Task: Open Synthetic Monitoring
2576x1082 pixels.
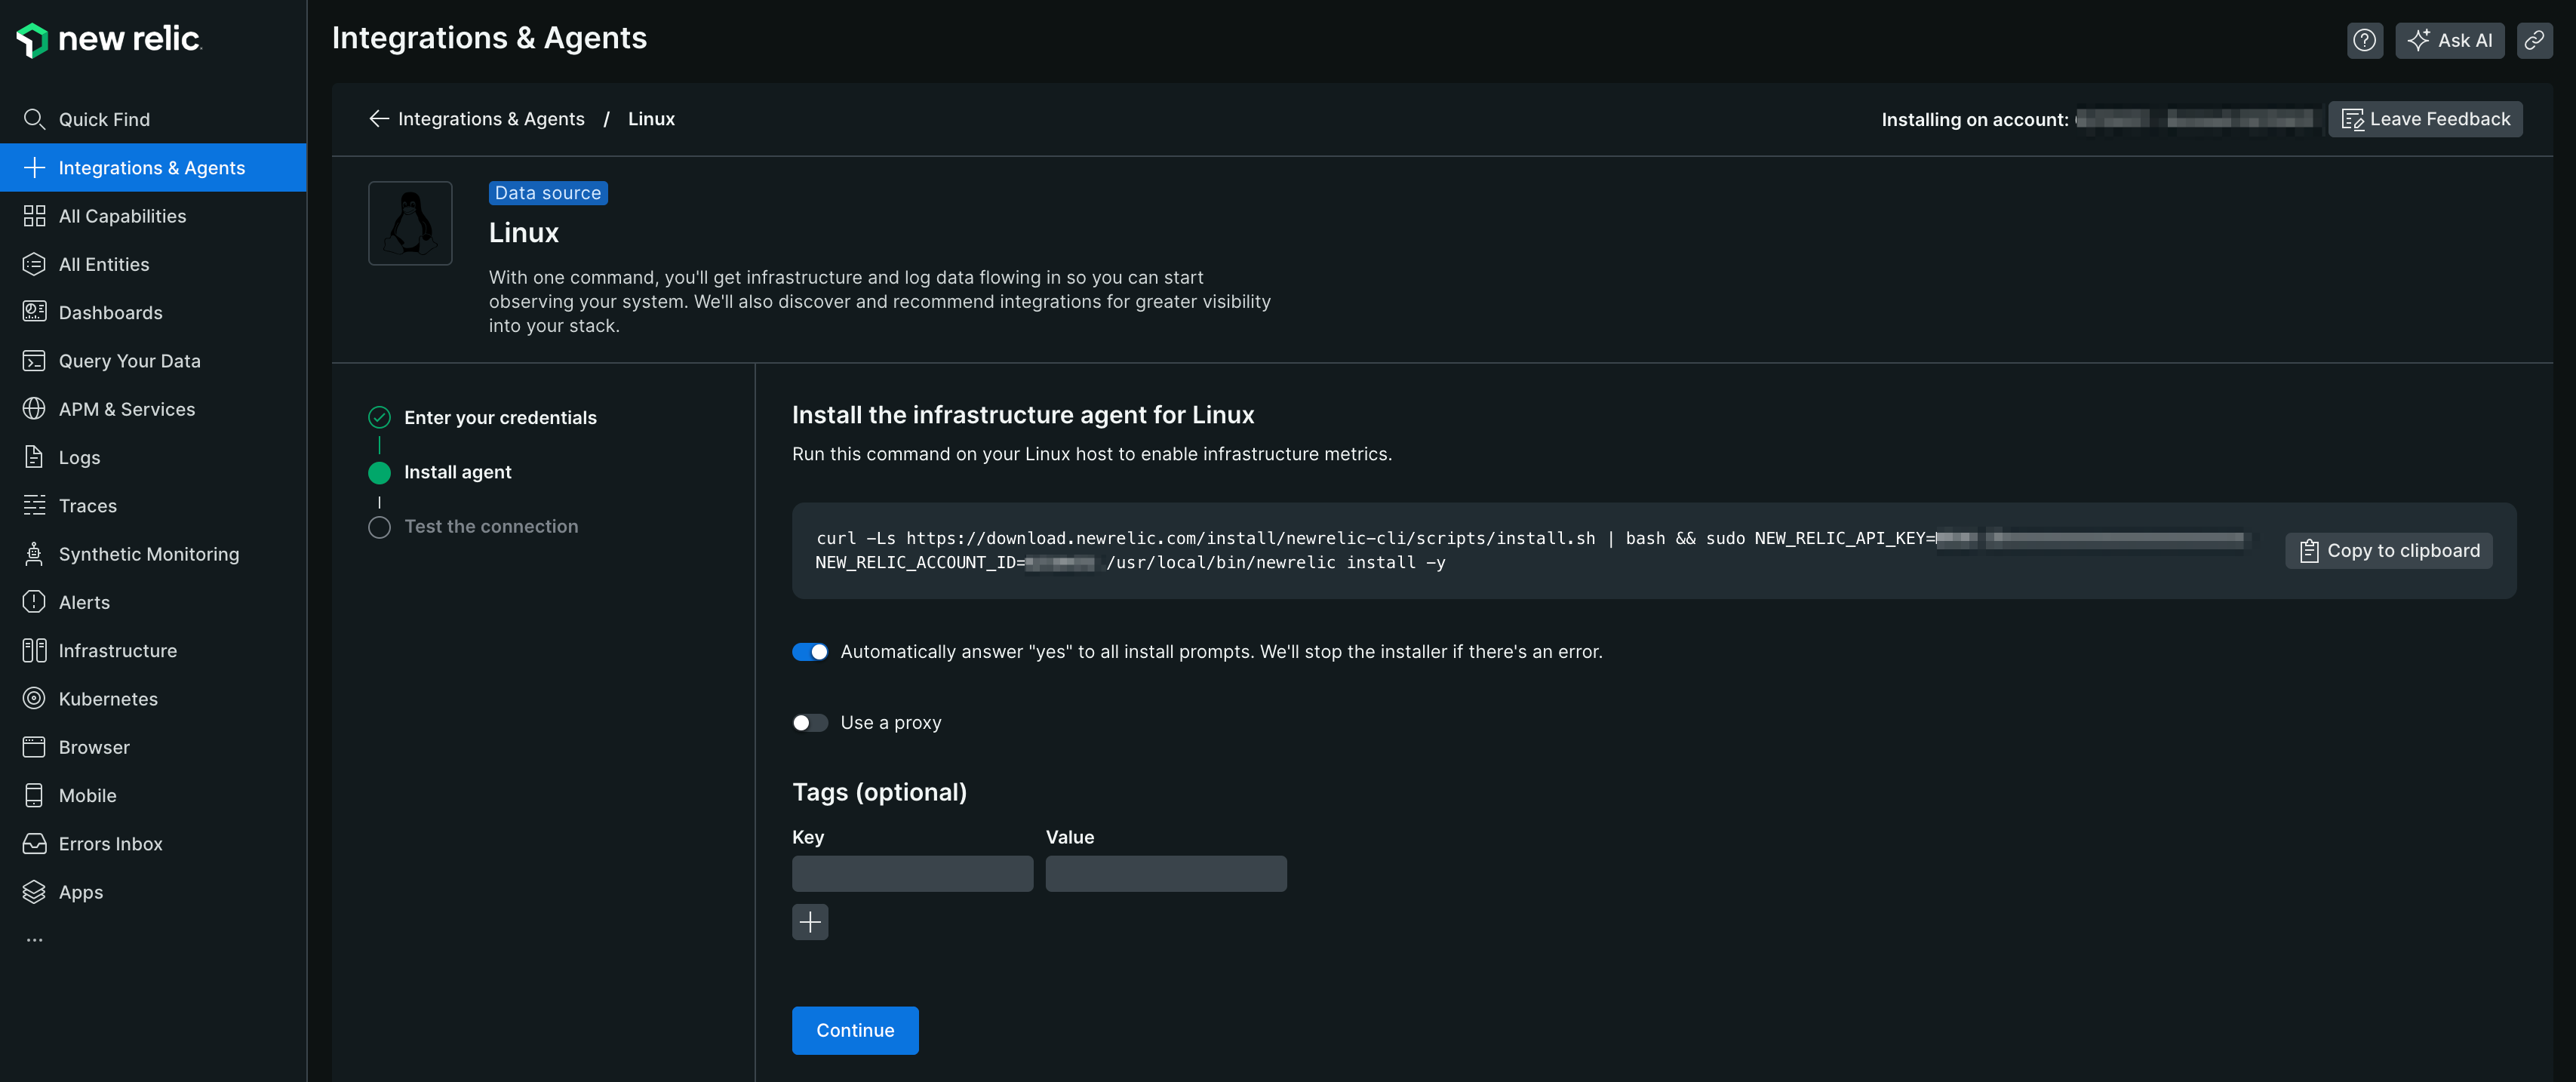Action: tap(148, 553)
